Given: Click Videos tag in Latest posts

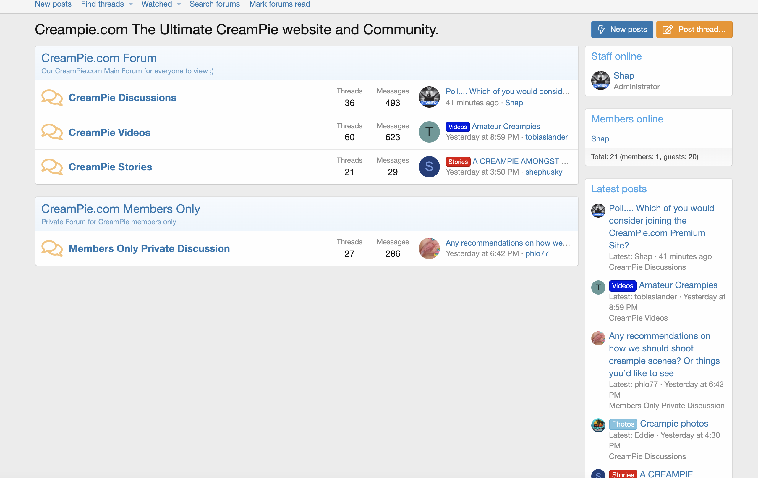Looking at the screenshot, I should [x=622, y=286].
